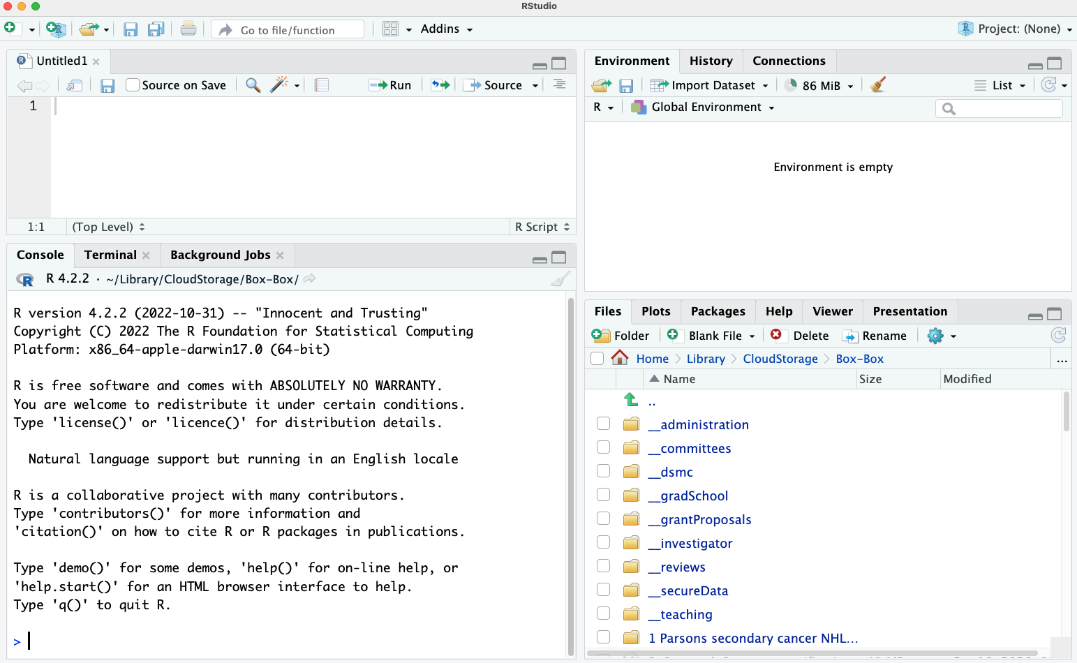Click the Environment search field

coord(999,108)
